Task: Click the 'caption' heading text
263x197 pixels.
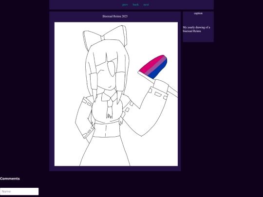Action: pyautogui.click(x=198, y=13)
